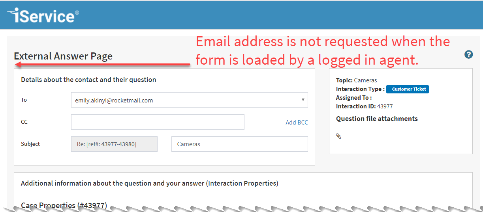Click the External Answer Page title
The height and width of the screenshot is (212, 483).
click(63, 56)
